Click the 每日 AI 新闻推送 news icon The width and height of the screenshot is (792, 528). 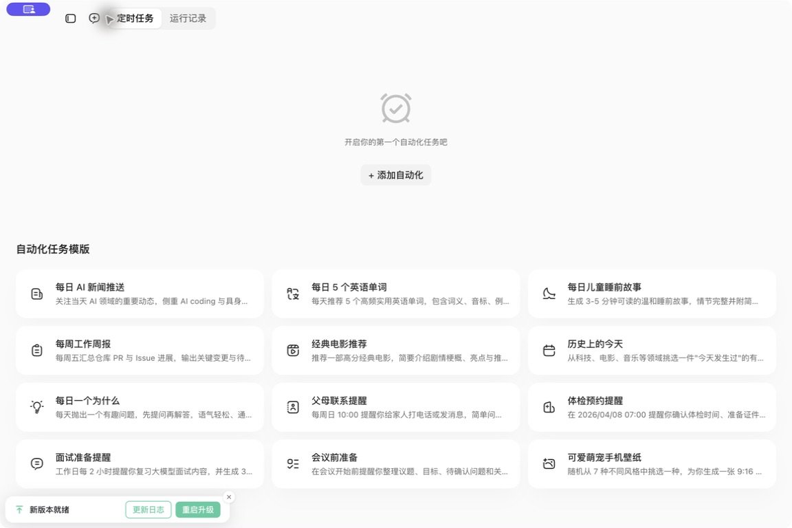tap(37, 294)
